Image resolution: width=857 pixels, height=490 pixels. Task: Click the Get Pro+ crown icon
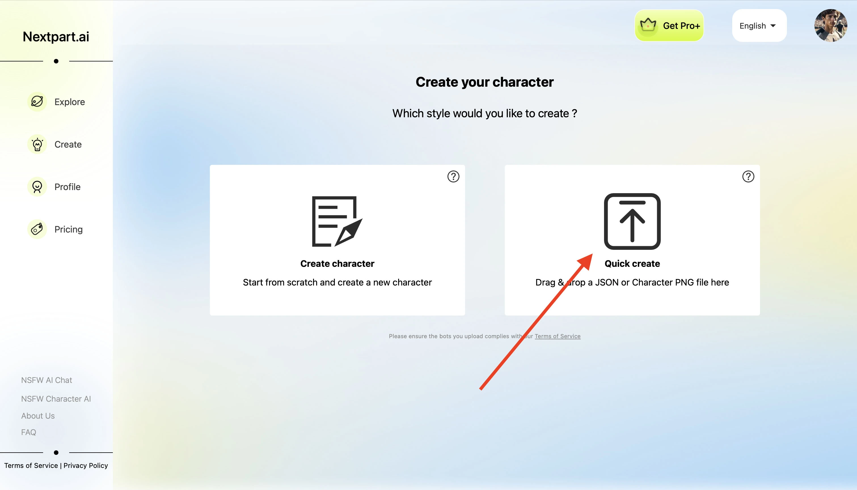(647, 25)
